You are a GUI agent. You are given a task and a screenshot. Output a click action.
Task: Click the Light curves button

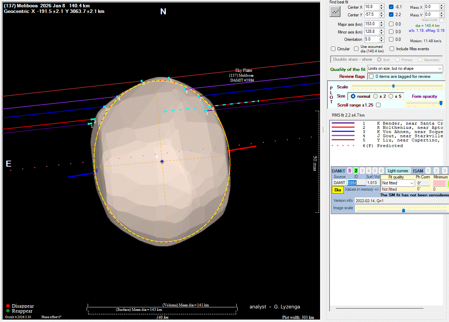point(398,171)
